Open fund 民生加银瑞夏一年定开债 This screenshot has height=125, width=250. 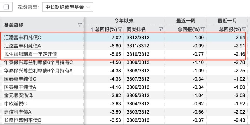click(31, 54)
